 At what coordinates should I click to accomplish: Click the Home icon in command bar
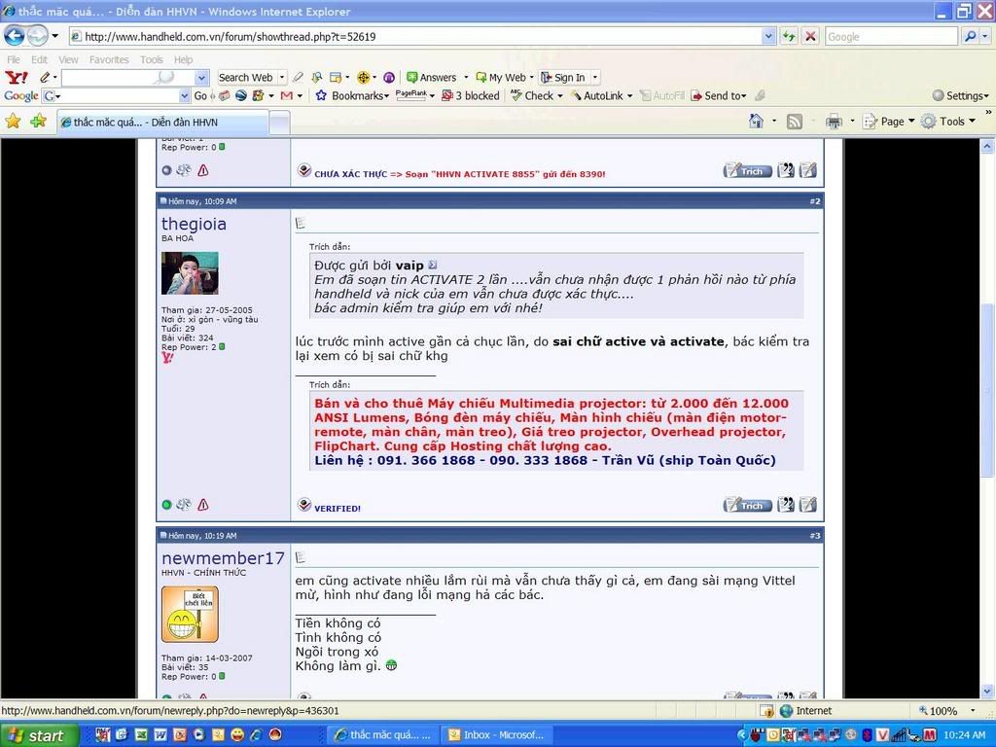point(756,121)
